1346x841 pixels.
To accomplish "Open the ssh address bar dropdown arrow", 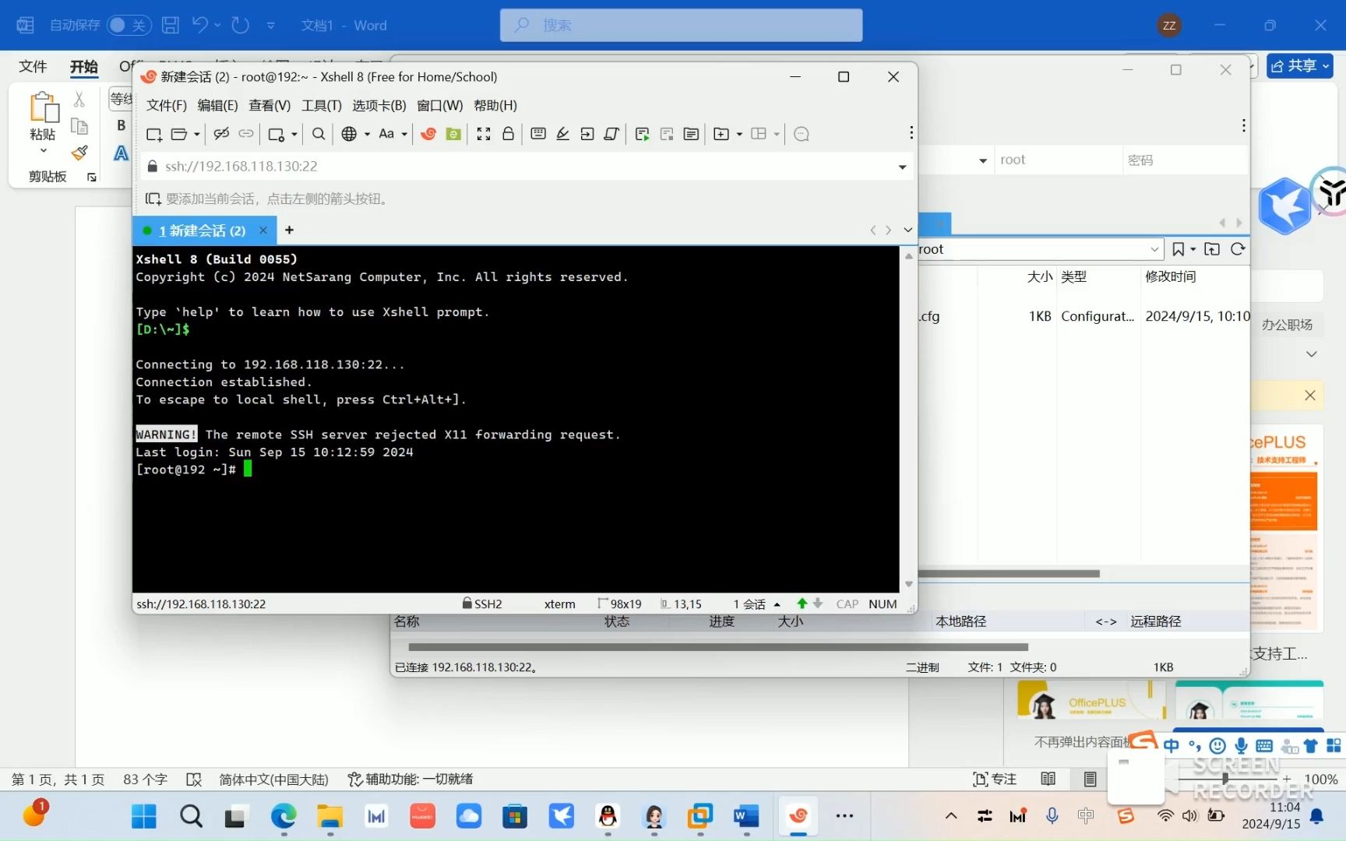I will (x=902, y=166).
